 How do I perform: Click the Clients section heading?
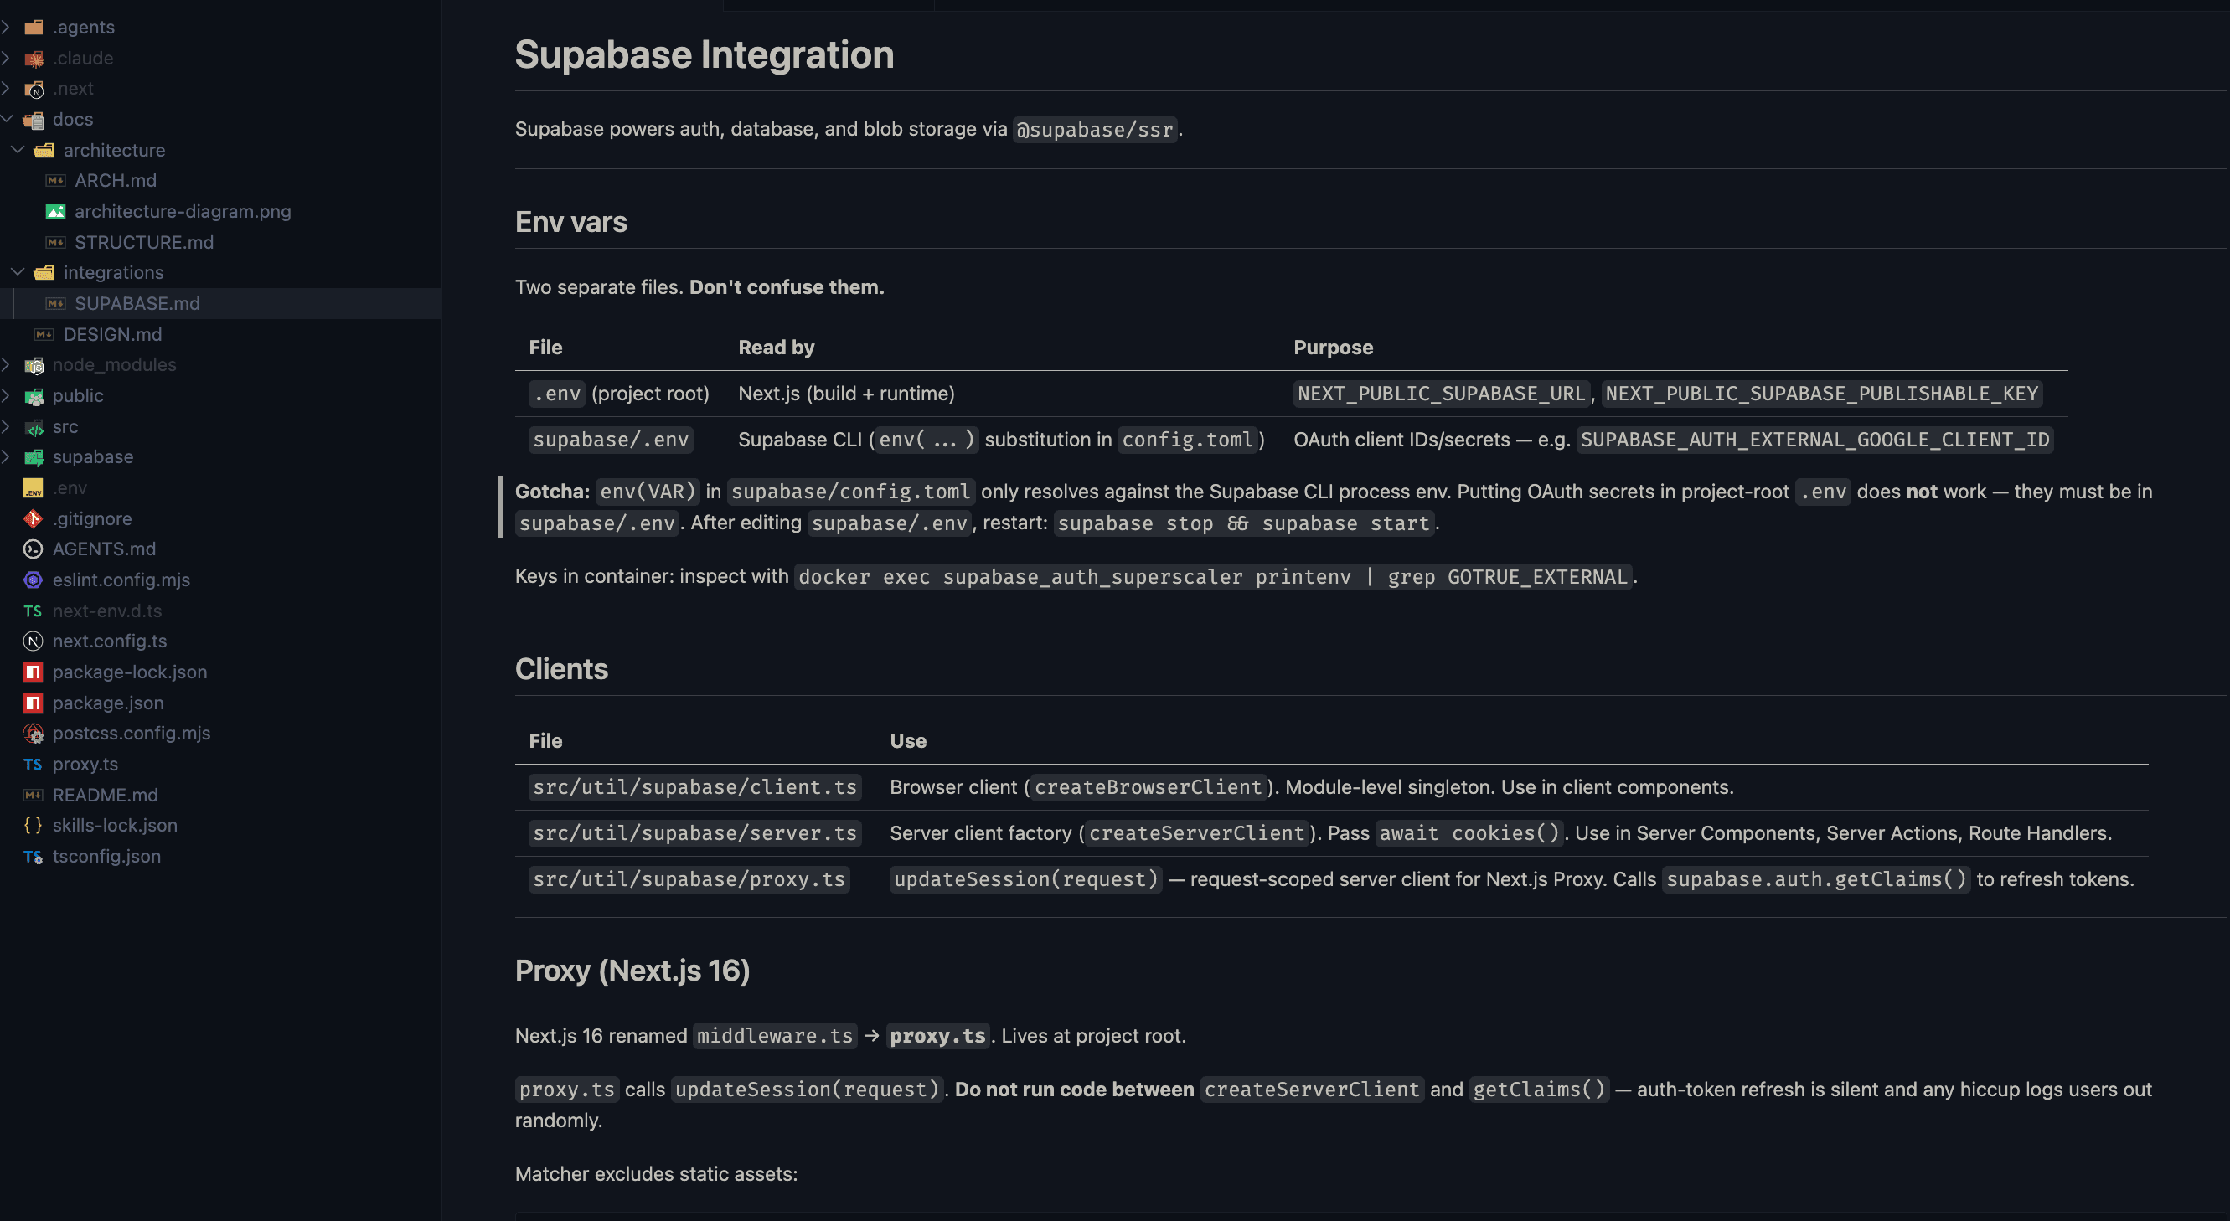click(561, 670)
